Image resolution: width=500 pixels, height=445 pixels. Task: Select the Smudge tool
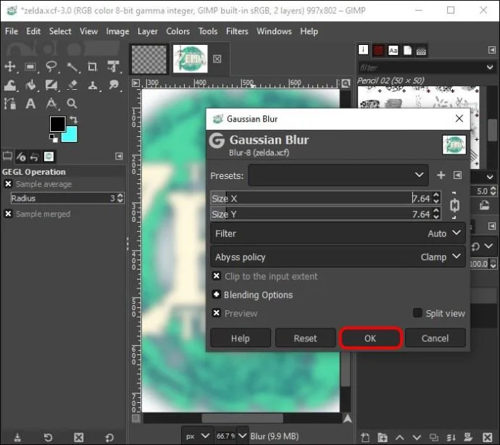point(113,86)
